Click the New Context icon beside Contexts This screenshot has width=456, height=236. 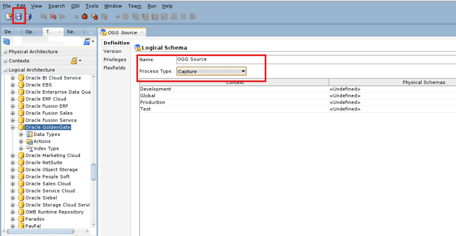(74, 61)
